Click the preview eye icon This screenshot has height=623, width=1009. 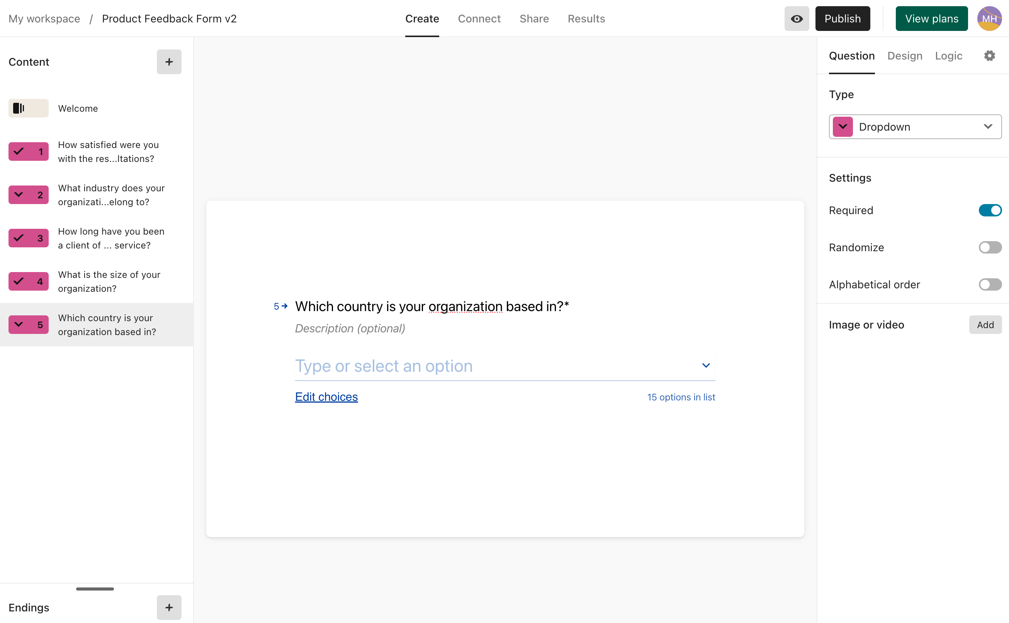coord(796,19)
